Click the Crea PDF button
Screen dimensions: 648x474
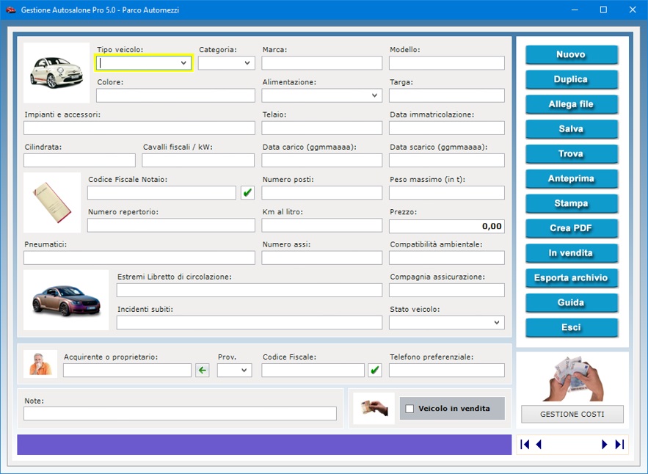[571, 228]
